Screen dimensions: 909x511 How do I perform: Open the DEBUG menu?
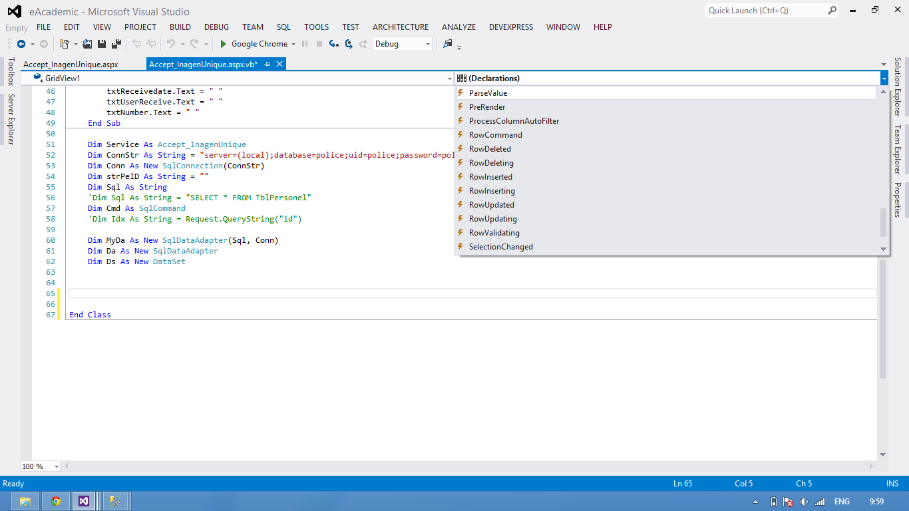click(216, 27)
